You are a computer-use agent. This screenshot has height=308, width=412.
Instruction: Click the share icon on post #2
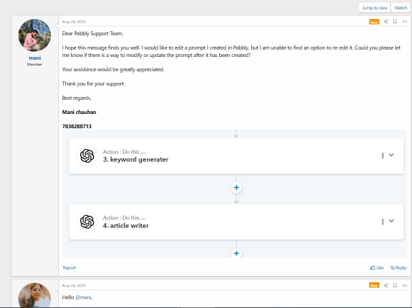point(386,286)
